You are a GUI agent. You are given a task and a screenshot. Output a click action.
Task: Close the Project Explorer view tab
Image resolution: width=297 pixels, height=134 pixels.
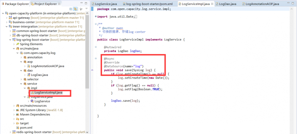click(59, 4)
